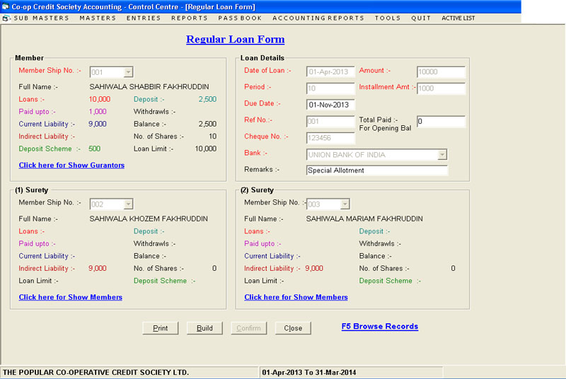Viewport: 566px width, 379px height.
Task: Expand the Member Ship No. dropdown for Member
Action: [x=128, y=72]
